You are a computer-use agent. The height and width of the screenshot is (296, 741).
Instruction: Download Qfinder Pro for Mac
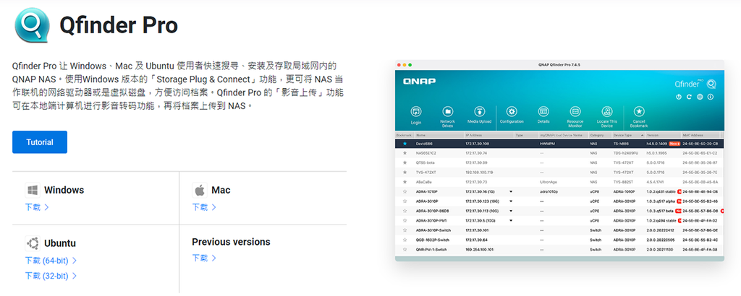[204, 207]
